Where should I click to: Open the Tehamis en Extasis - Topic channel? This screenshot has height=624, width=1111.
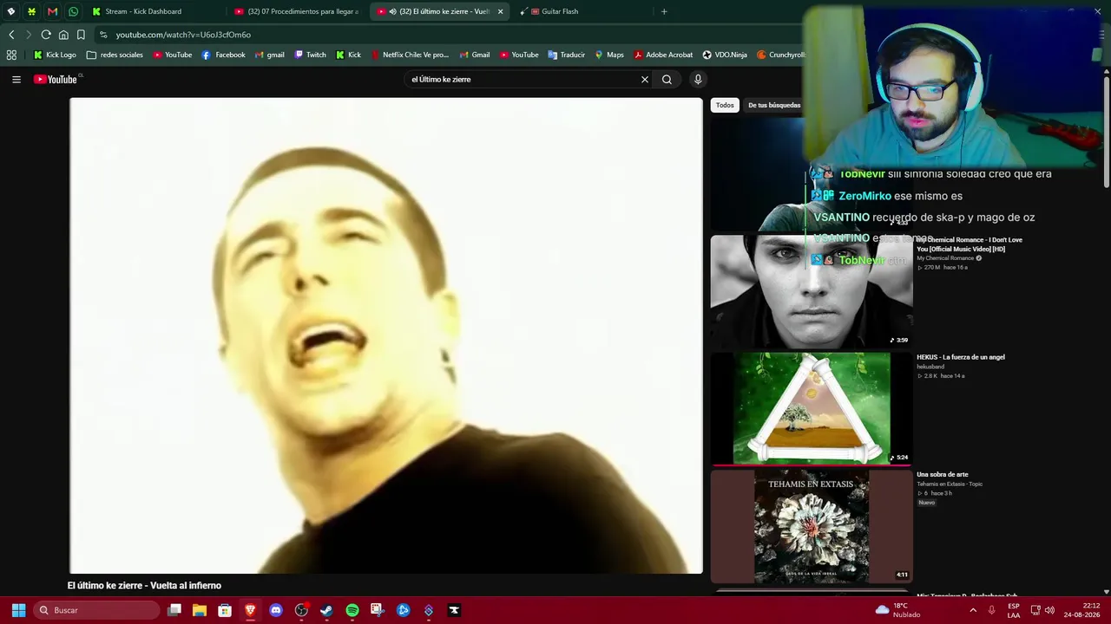(x=950, y=484)
